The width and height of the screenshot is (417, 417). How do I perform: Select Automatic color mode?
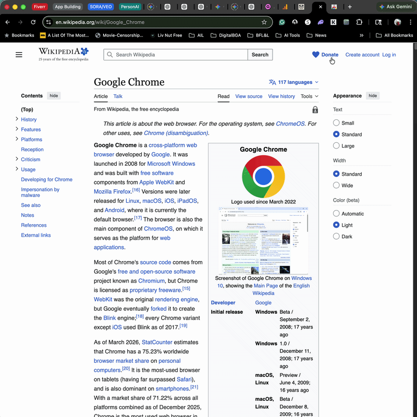[x=336, y=213]
